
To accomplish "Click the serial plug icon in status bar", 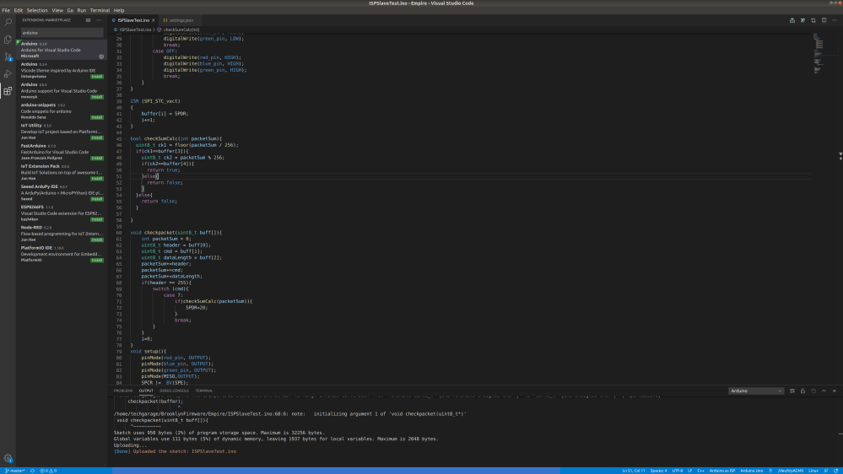I will tap(770, 471).
